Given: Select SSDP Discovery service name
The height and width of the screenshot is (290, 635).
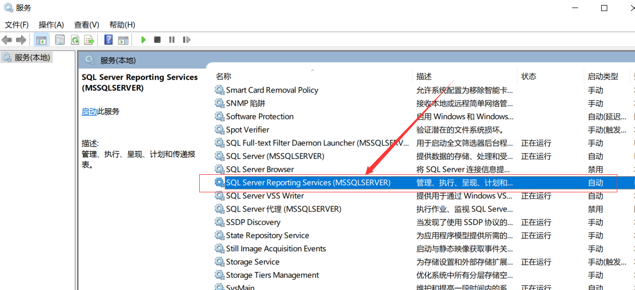Looking at the screenshot, I should coord(253,222).
